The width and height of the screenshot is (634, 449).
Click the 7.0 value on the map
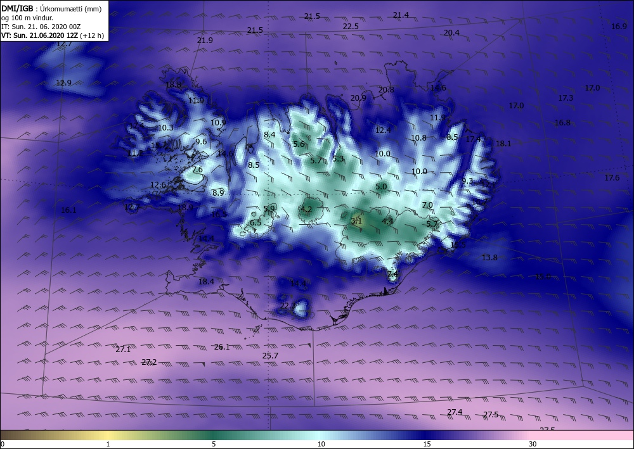(427, 205)
